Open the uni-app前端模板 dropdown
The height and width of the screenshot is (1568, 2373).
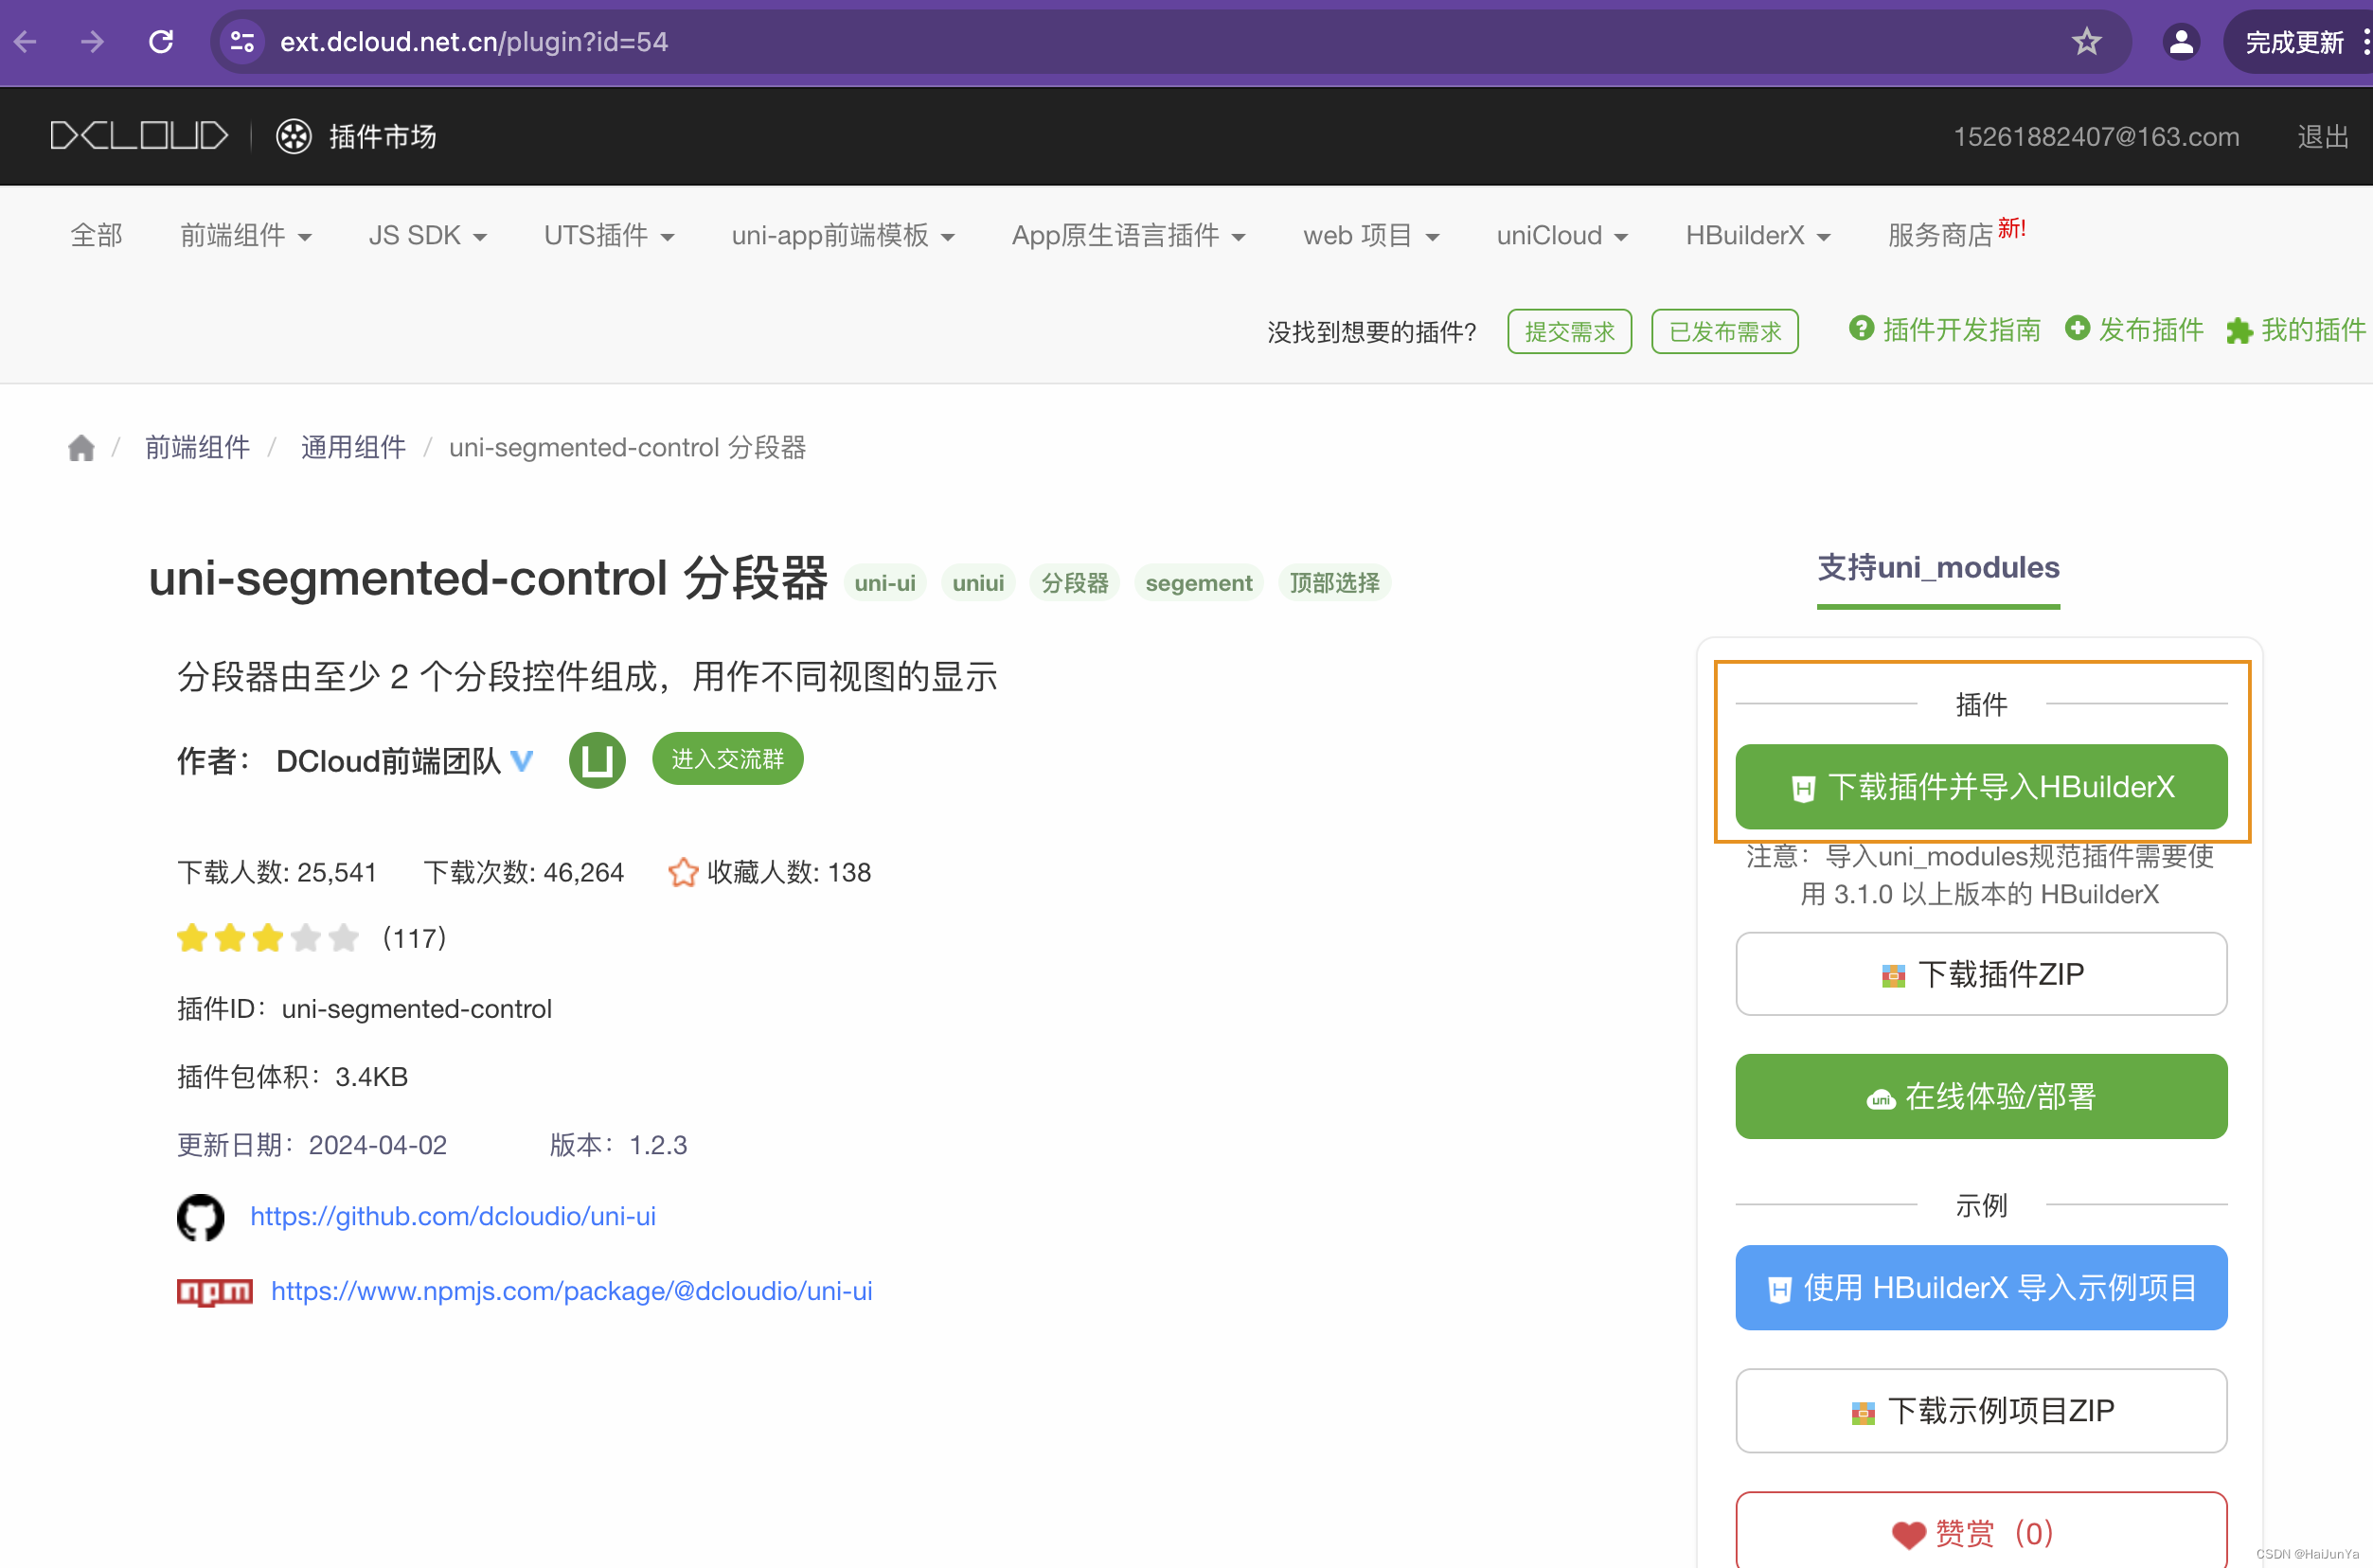point(843,236)
